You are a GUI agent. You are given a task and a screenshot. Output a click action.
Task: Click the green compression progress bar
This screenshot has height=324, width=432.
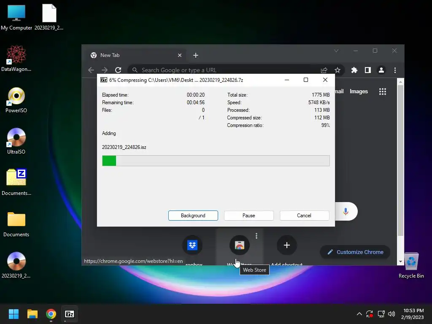pos(216,161)
